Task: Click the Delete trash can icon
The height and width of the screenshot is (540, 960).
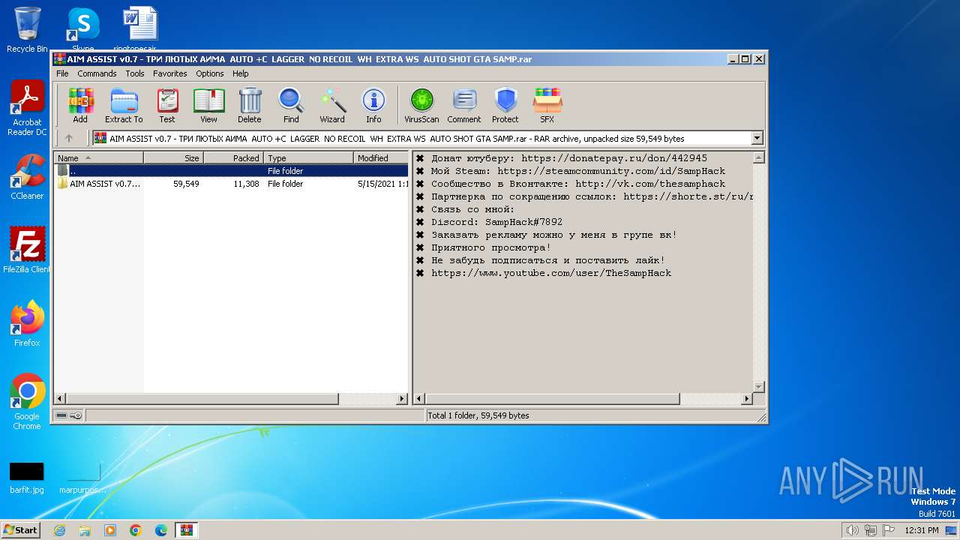Action: click(x=250, y=106)
